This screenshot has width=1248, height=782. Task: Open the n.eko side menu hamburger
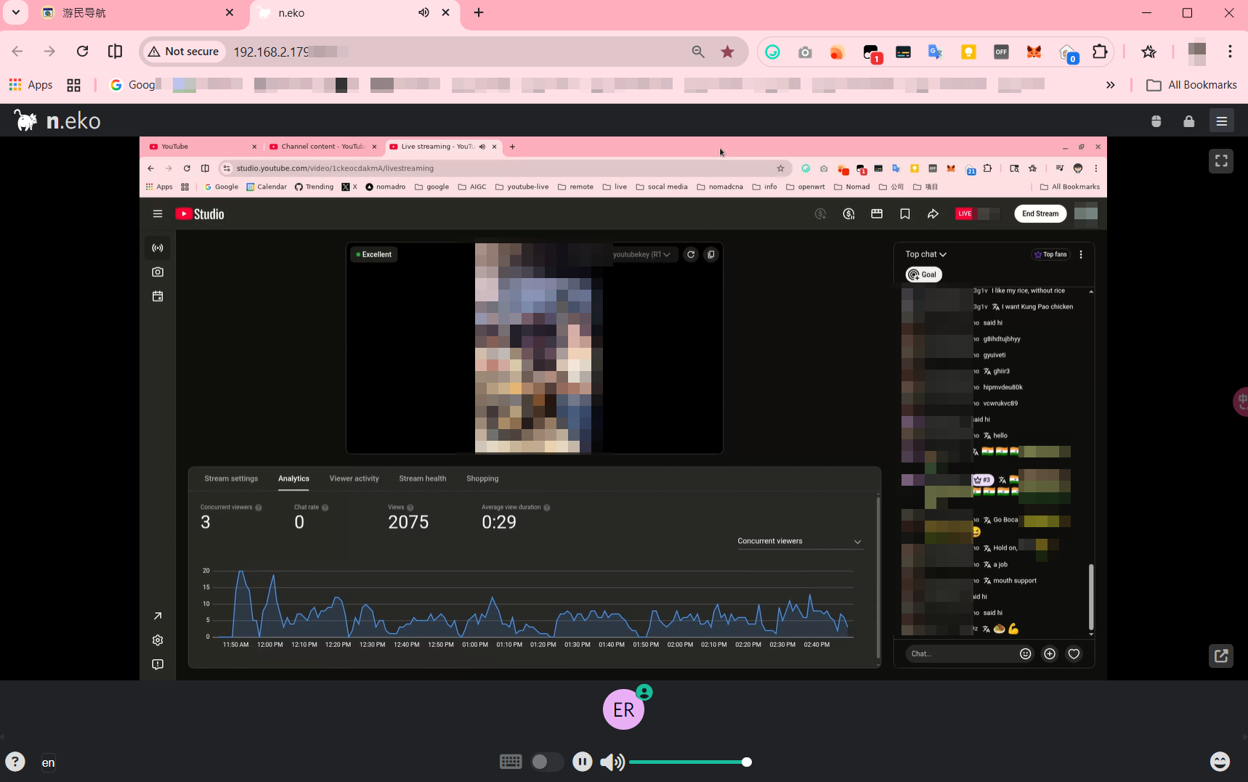tap(1222, 121)
